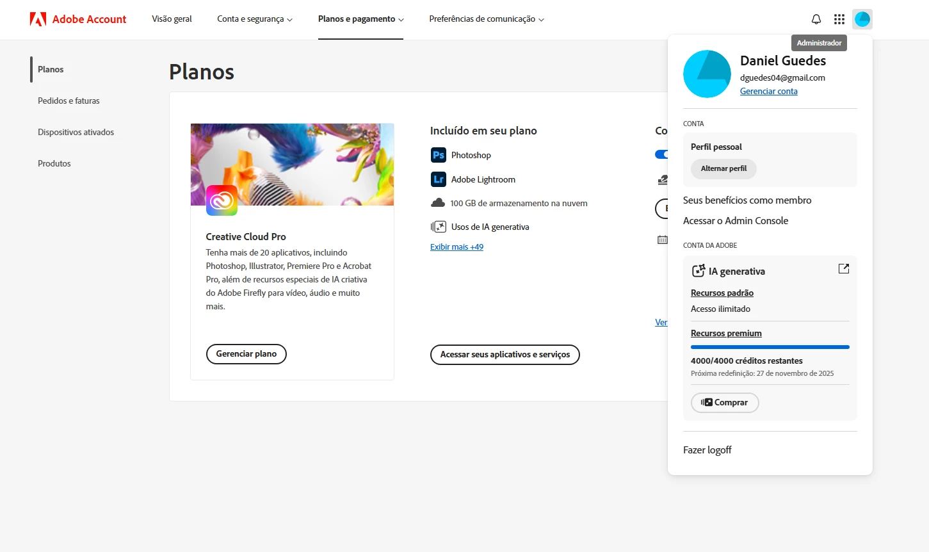The width and height of the screenshot is (929, 552).
Task: Click Seus benefícios como membro
Action: 747,200
